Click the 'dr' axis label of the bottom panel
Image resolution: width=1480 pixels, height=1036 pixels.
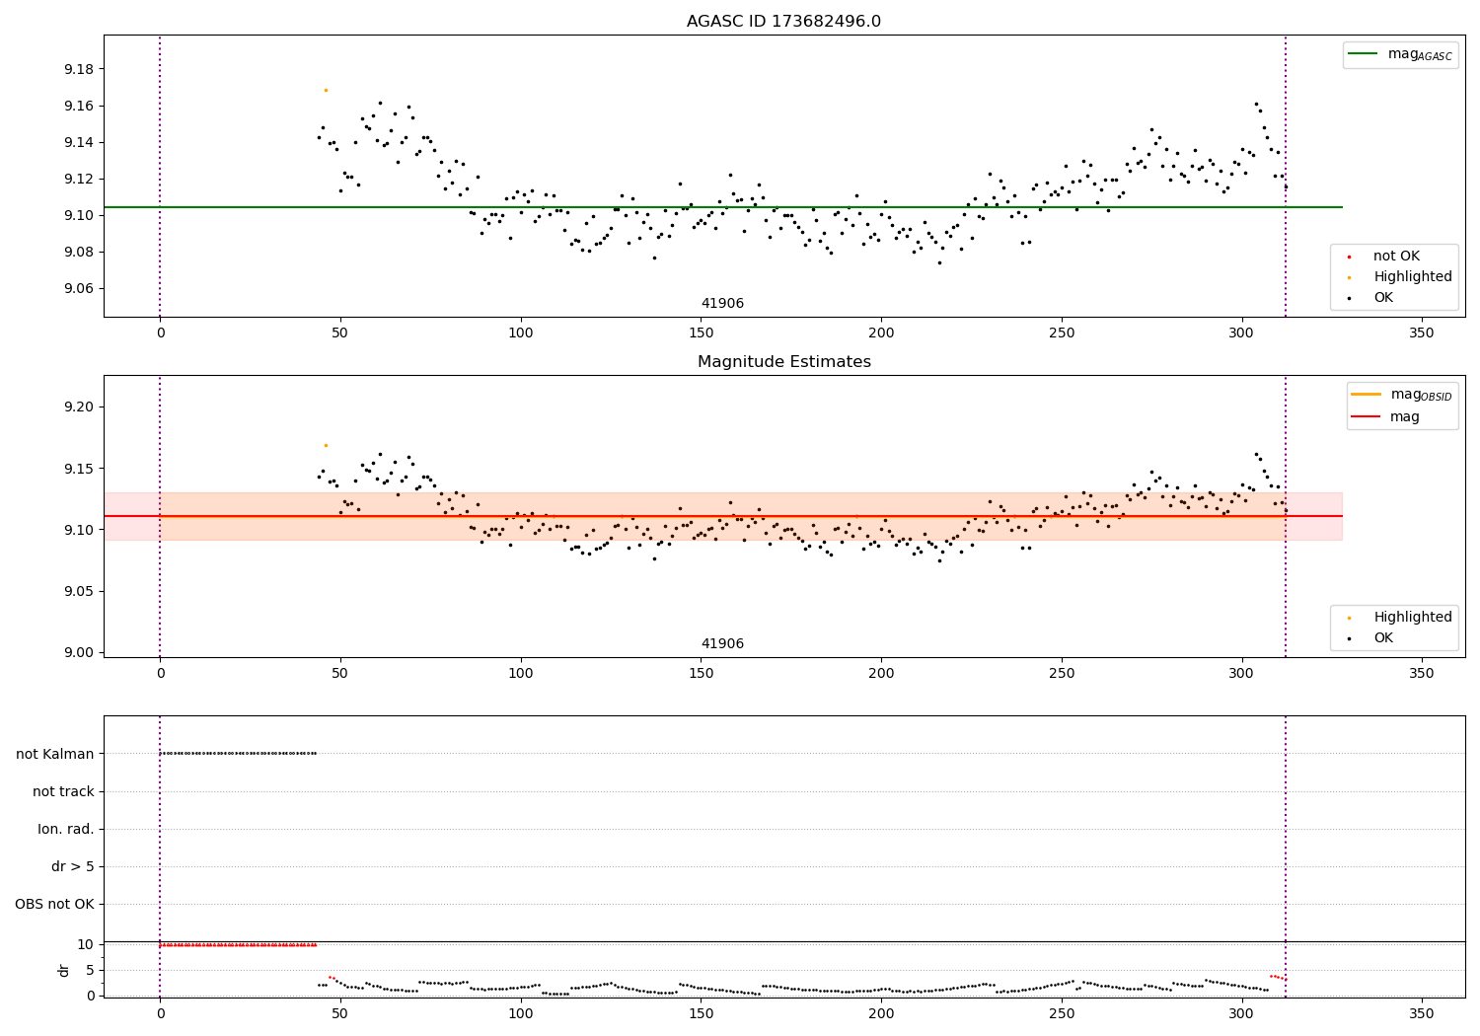64,970
